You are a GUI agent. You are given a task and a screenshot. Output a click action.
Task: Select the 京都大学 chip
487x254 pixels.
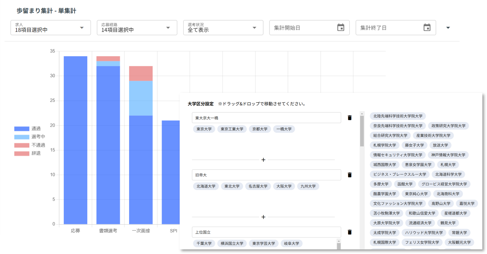(x=260, y=129)
